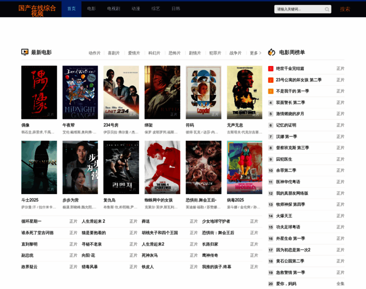366x289 pixels.
Task: Filter by 科幻片 category
Action: click(x=154, y=53)
